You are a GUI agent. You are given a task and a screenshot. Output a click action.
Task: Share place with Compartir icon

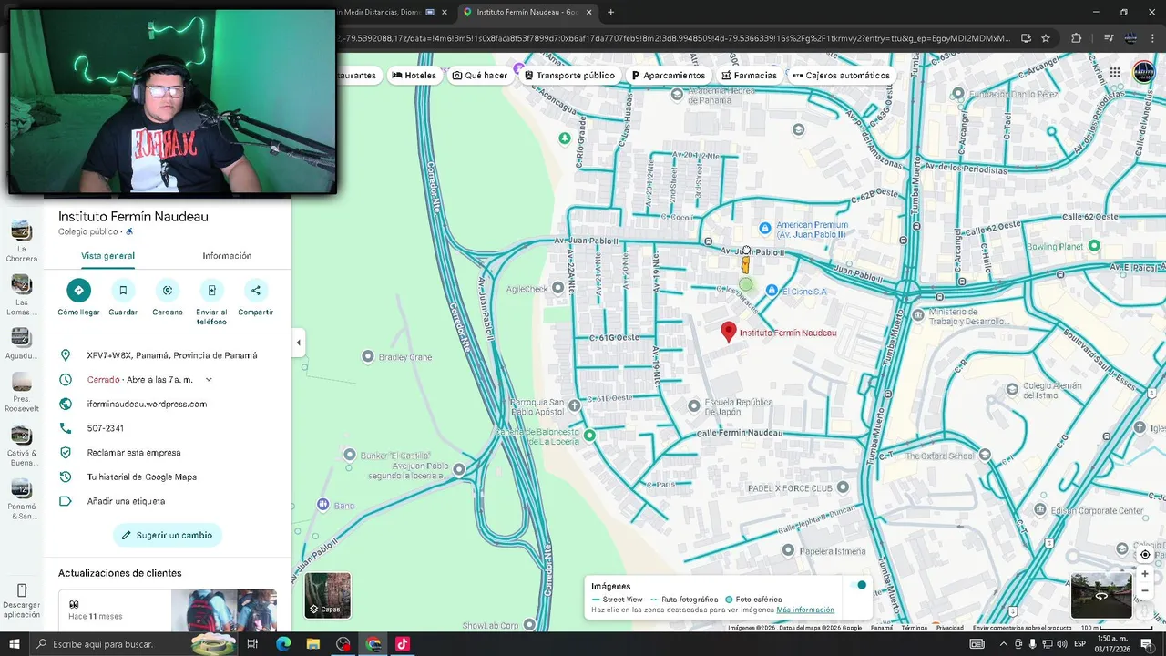coord(256,291)
